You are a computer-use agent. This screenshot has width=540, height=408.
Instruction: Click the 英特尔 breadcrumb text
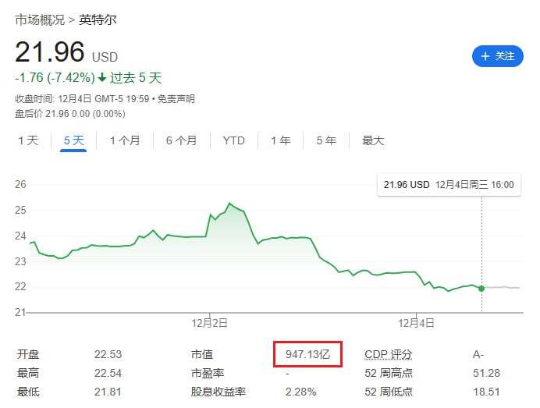[98, 20]
